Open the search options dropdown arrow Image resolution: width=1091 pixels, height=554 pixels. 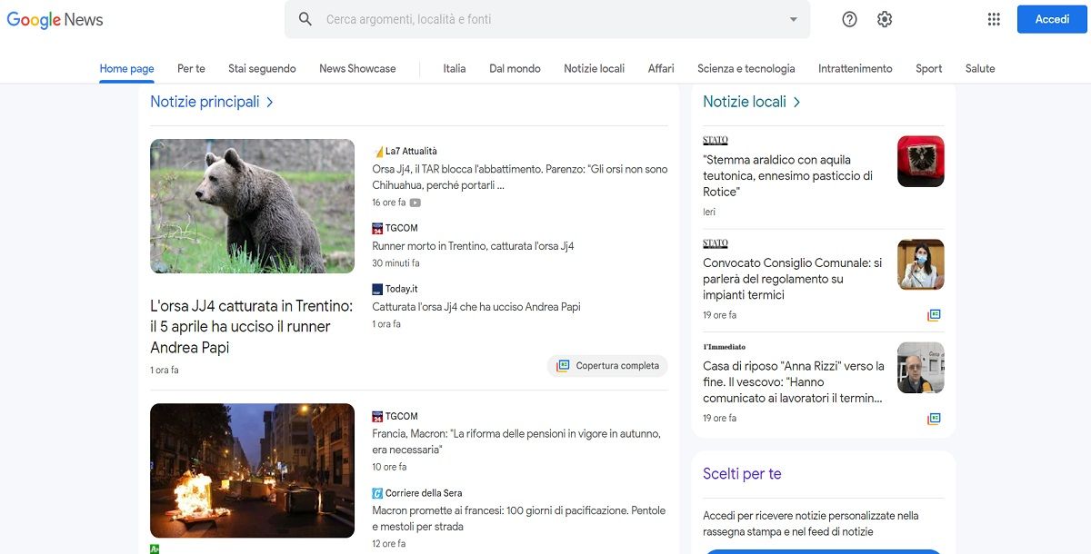(x=793, y=19)
